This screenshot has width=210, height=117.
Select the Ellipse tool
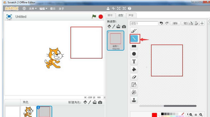[134, 54]
